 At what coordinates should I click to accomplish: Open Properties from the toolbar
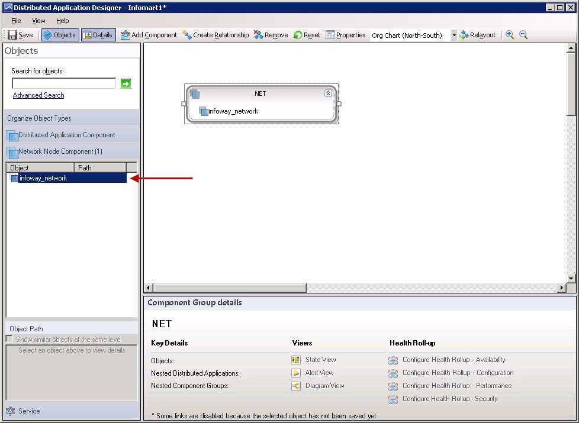[346, 35]
